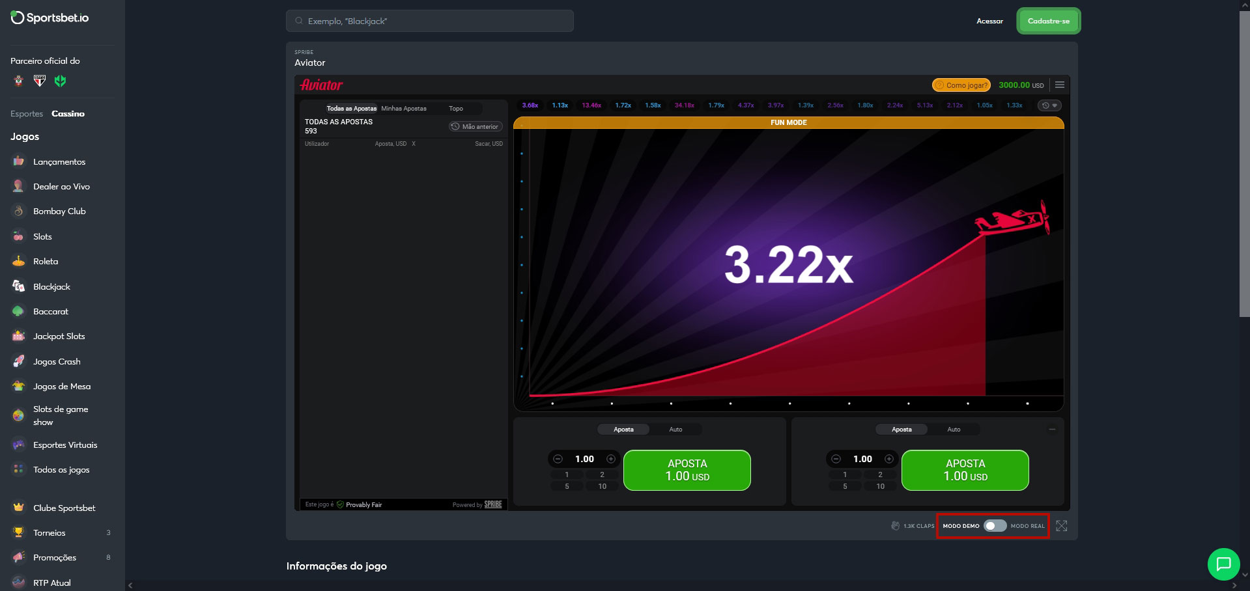The width and height of the screenshot is (1250, 591).
Task: Switch to Minhas Apostas tab
Action: (x=404, y=109)
